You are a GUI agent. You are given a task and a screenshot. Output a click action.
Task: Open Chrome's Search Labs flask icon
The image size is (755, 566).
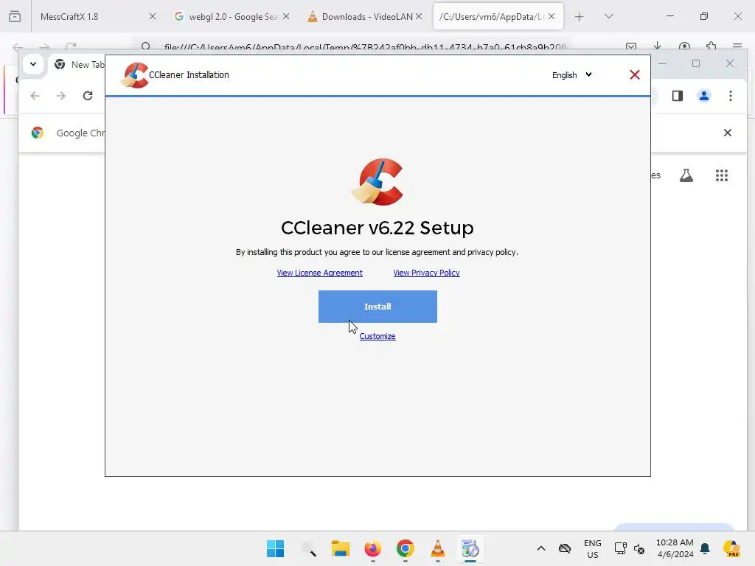686,175
